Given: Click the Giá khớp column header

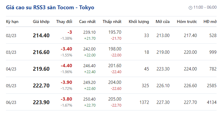Looking at the screenshot, I should pyautogui.click(x=41, y=22).
